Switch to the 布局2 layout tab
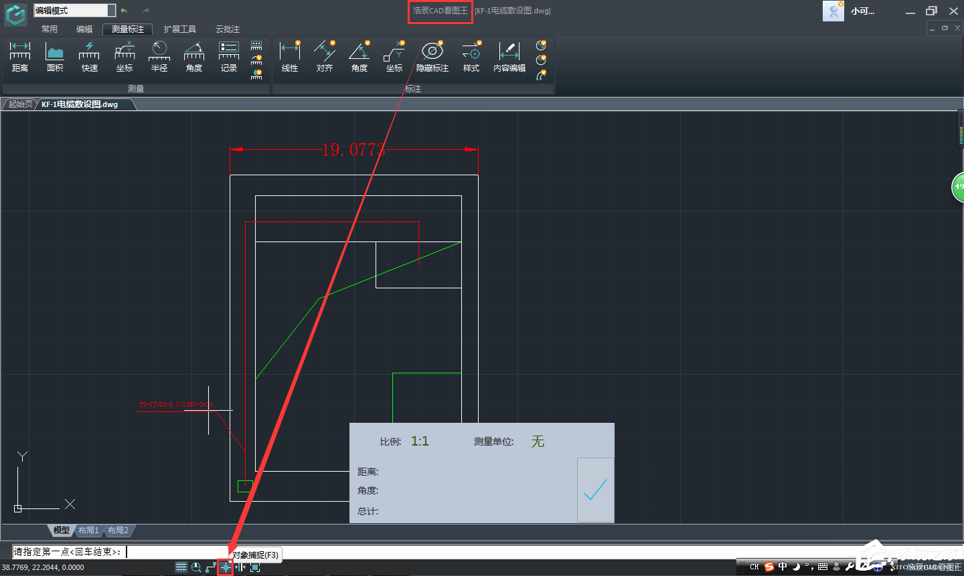This screenshot has width=964, height=576. 118,531
